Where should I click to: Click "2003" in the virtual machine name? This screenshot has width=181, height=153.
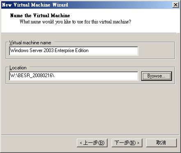click(48, 50)
